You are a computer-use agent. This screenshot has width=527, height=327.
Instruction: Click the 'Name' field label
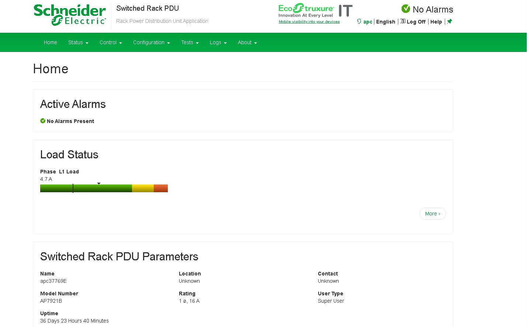click(47, 274)
